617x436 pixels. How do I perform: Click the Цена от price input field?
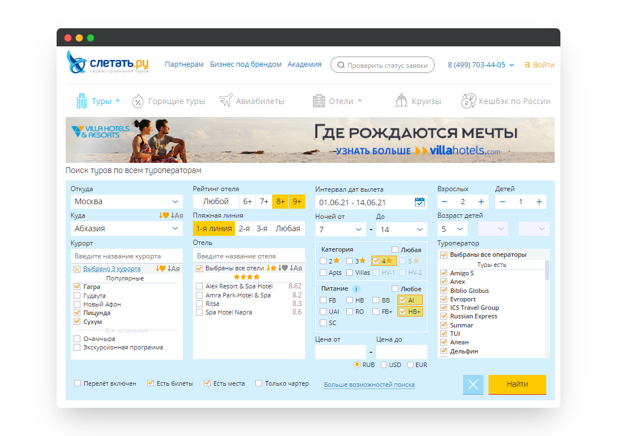(x=340, y=352)
